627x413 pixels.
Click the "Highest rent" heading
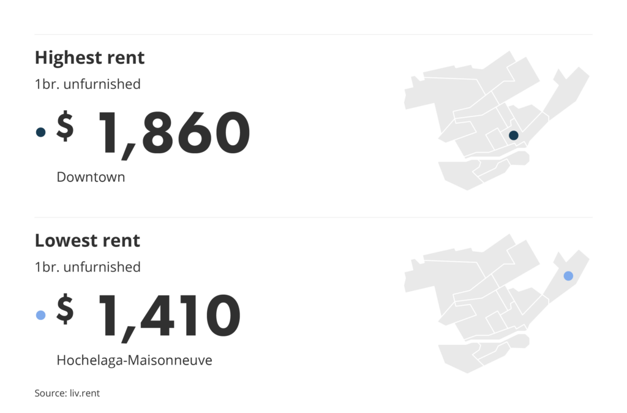tap(89, 58)
